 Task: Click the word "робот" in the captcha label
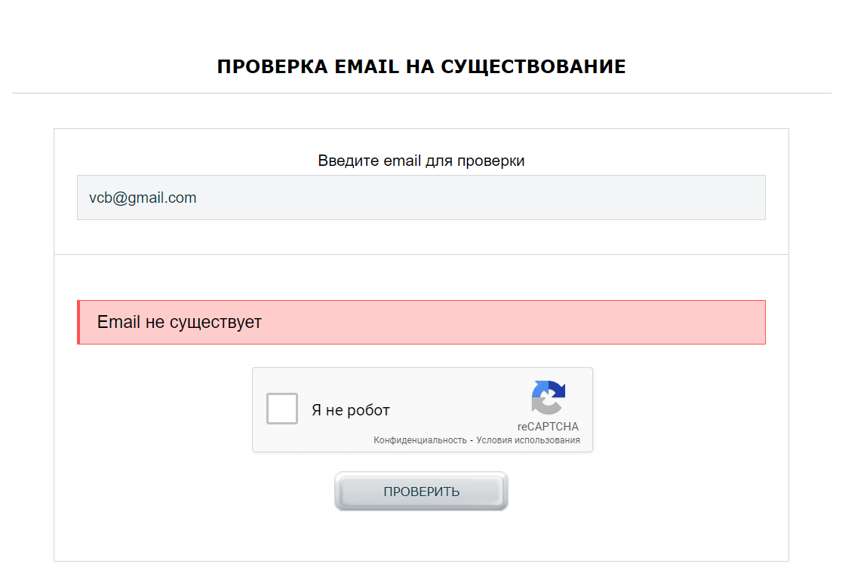tap(368, 410)
